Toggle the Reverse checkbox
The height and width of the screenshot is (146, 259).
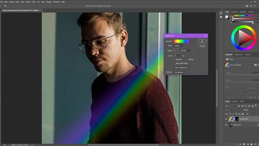point(174,60)
